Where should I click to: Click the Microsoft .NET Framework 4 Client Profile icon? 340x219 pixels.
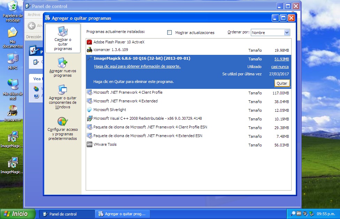(x=89, y=92)
